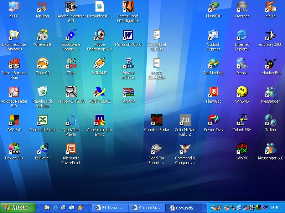This screenshot has width=285, height=213.
Task: Click the Counter-Strike game shortcut
Action: coord(156,120)
